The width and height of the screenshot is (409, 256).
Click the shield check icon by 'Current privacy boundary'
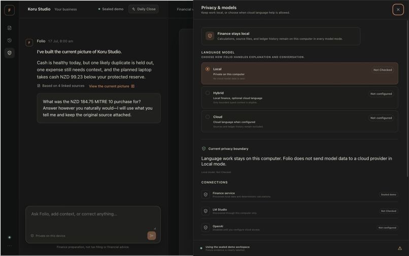pyautogui.click(x=203, y=149)
